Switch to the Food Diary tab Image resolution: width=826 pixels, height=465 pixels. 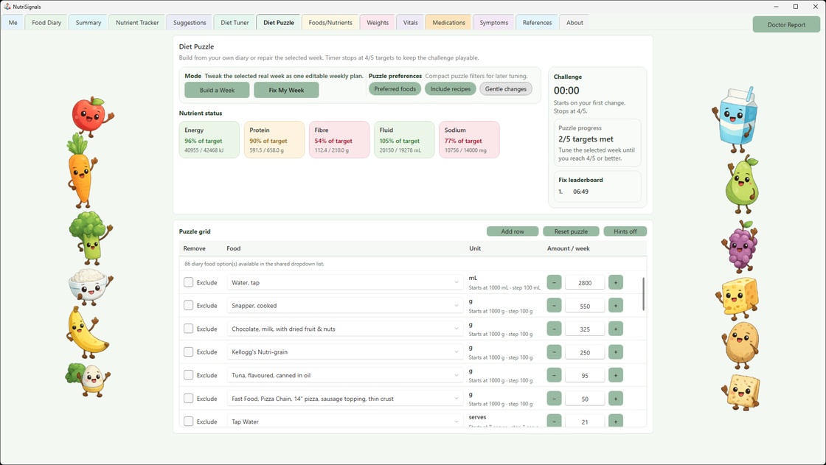tap(46, 22)
